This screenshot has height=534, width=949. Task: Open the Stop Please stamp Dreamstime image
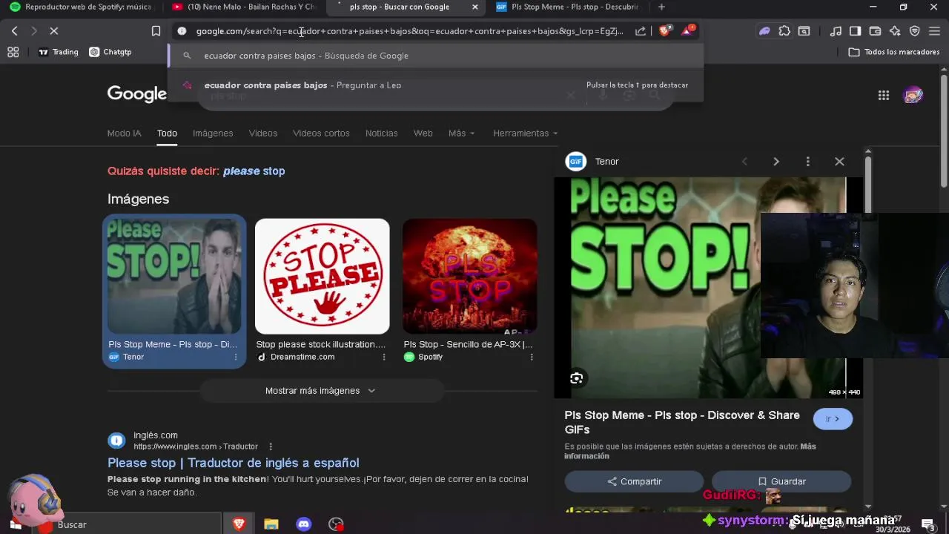(x=322, y=276)
